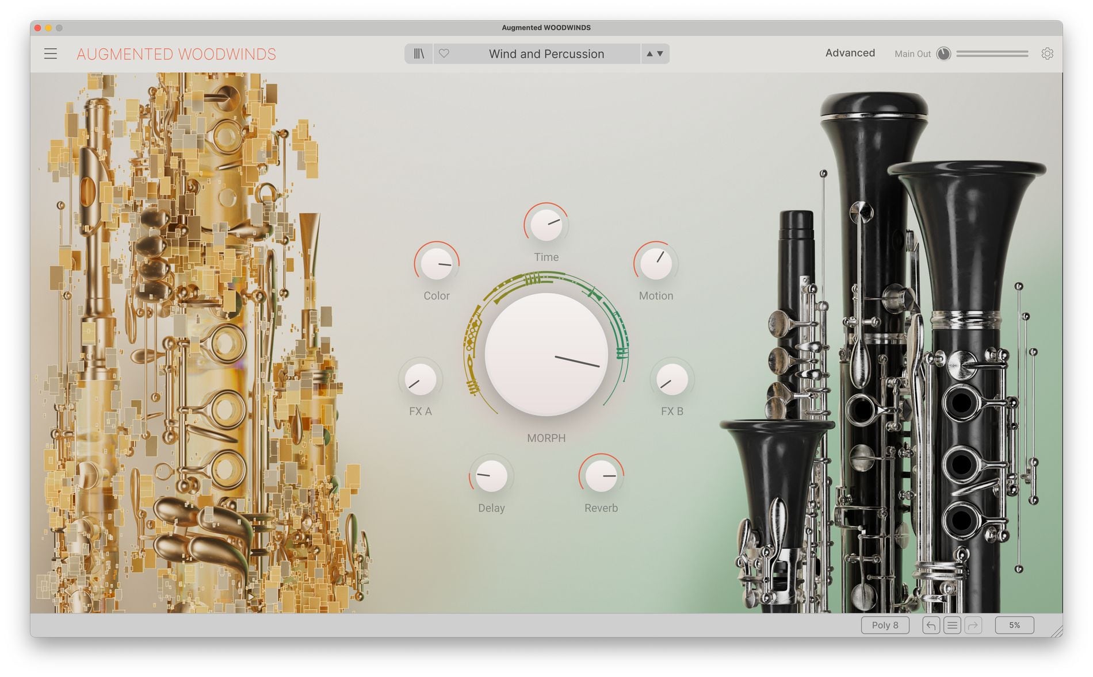
Task: Open the Poly 8 polyphony dropdown
Action: tap(885, 625)
